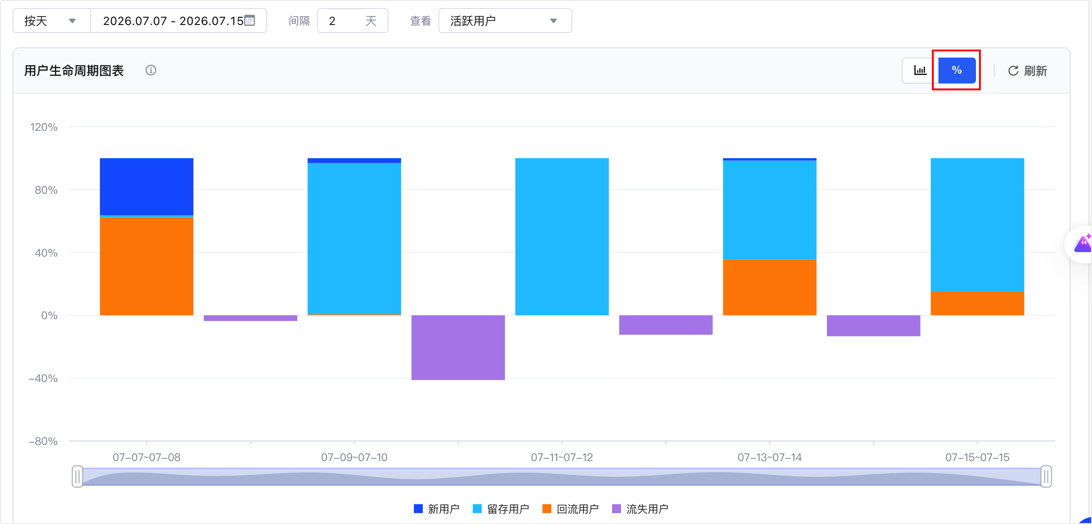Viewport: 1092px width, 524px height.
Task: Click the x-axis label 07-09~07-10
Action: (354, 457)
